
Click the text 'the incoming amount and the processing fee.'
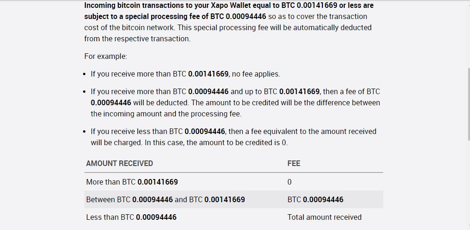(x=166, y=114)
